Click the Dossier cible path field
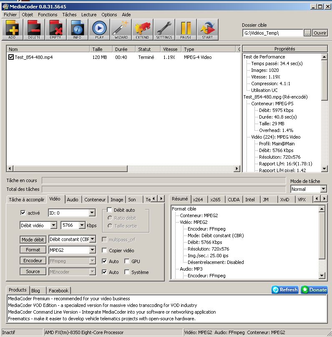Screen dimensions: 332x337 (273, 33)
